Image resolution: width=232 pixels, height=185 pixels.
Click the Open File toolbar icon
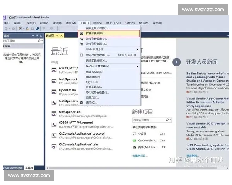coord(28,29)
